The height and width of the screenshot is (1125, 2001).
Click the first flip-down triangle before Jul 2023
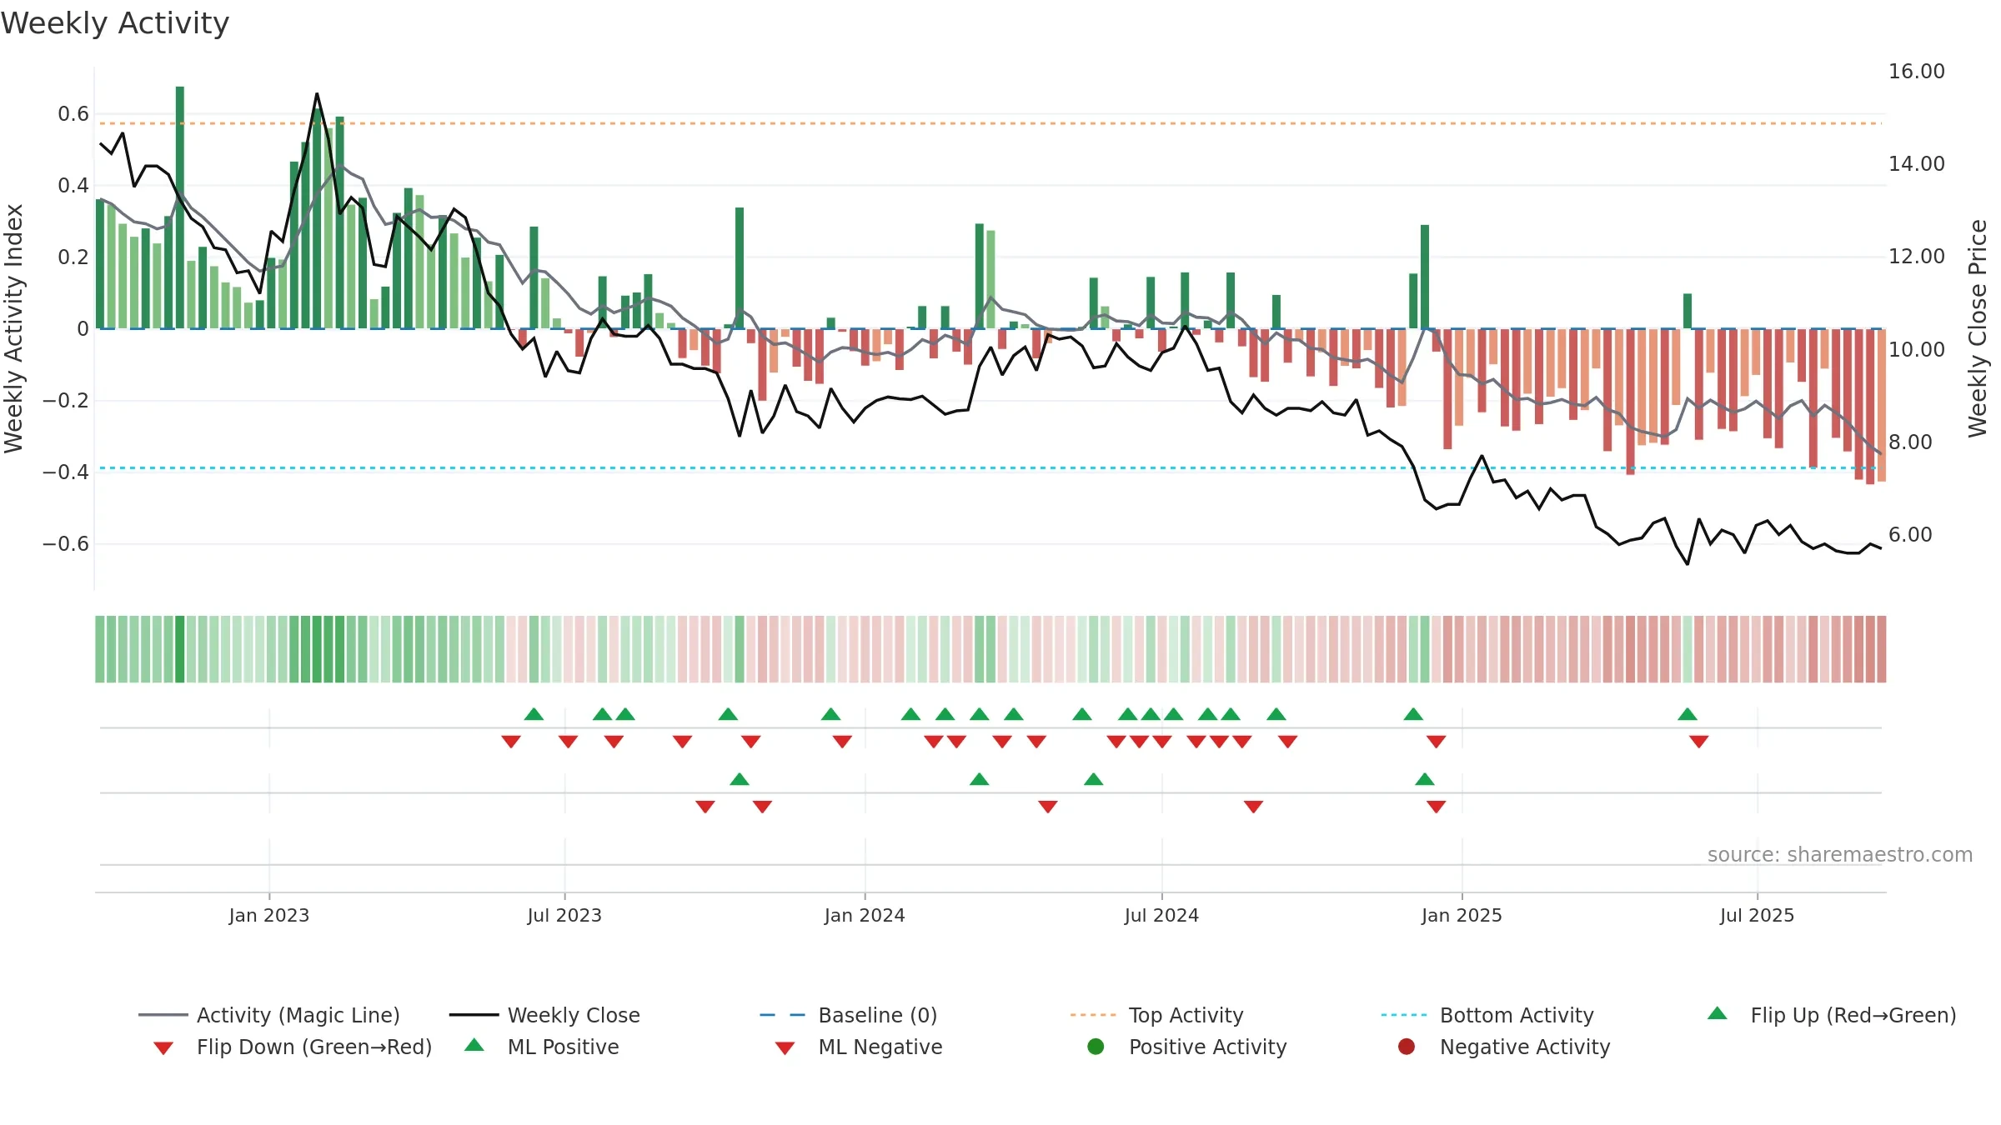[511, 742]
